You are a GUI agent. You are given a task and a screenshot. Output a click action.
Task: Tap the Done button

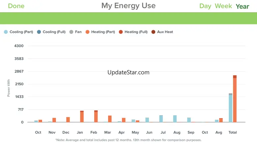tap(16, 6)
